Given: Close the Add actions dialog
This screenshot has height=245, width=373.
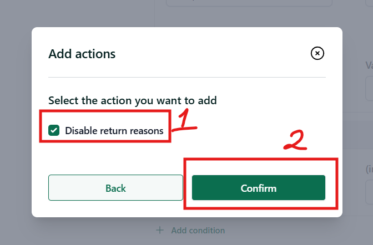Looking at the screenshot, I should (x=317, y=53).
